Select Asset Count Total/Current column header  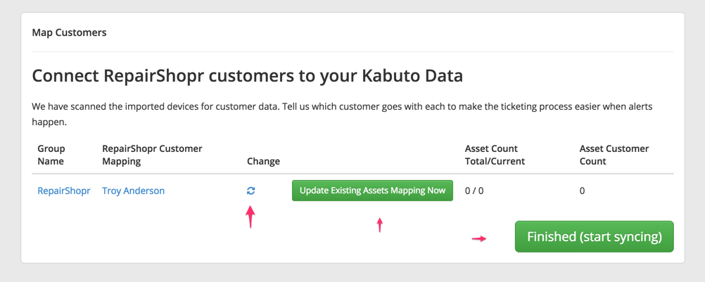click(x=495, y=155)
